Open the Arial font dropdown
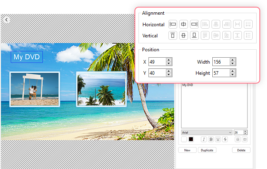 point(207,132)
